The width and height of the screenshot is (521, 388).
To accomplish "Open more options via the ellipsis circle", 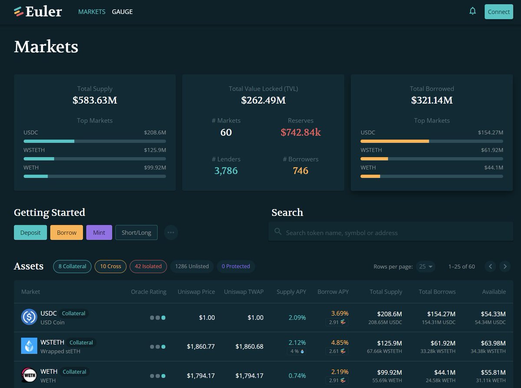I will pos(171,232).
